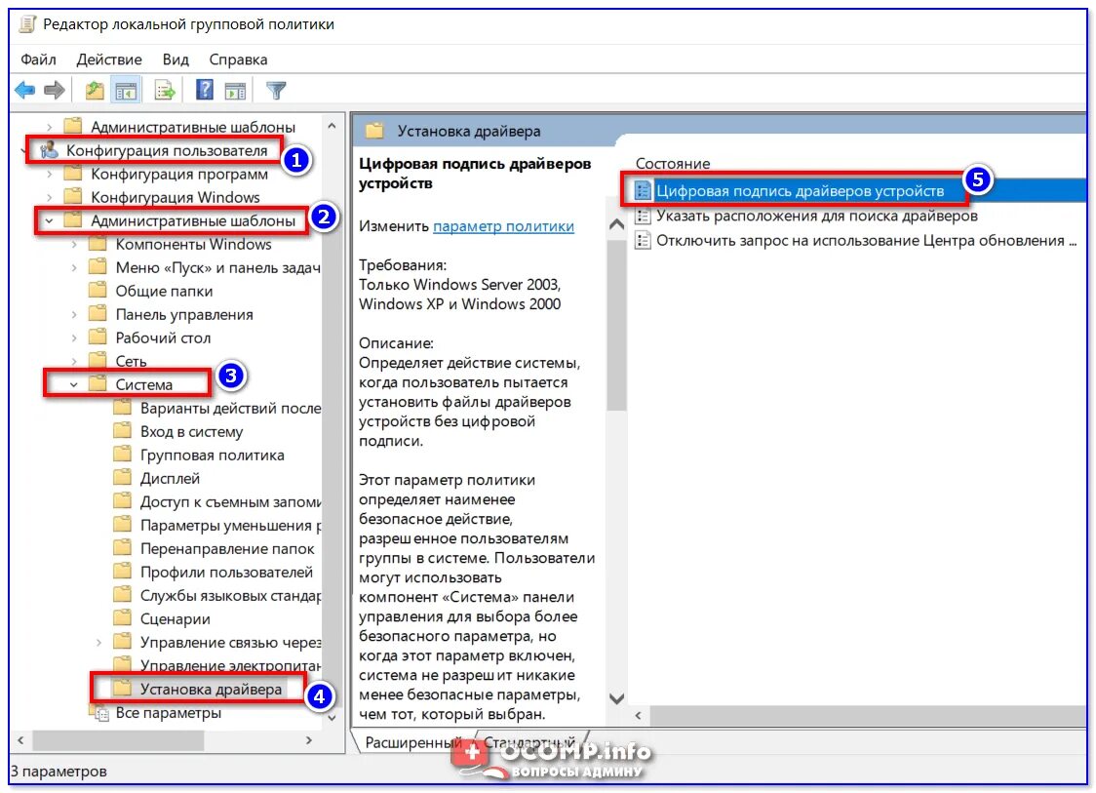1096x793 pixels.
Task: Select Профили пользователей folder
Action: tap(226, 573)
